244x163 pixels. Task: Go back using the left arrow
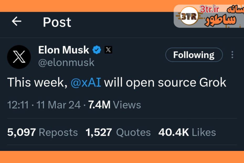pyautogui.click(x=17, y=22)
